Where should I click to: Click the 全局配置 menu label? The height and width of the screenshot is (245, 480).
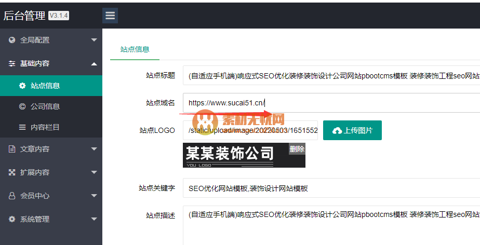(x=35, y=40)
